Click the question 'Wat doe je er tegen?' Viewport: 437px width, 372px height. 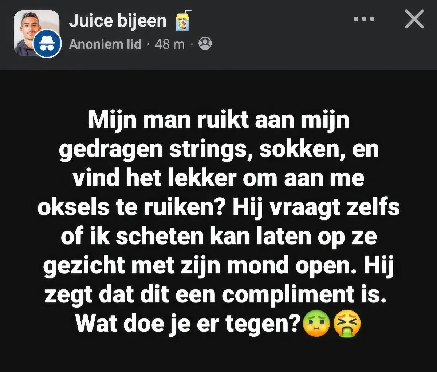188,324
